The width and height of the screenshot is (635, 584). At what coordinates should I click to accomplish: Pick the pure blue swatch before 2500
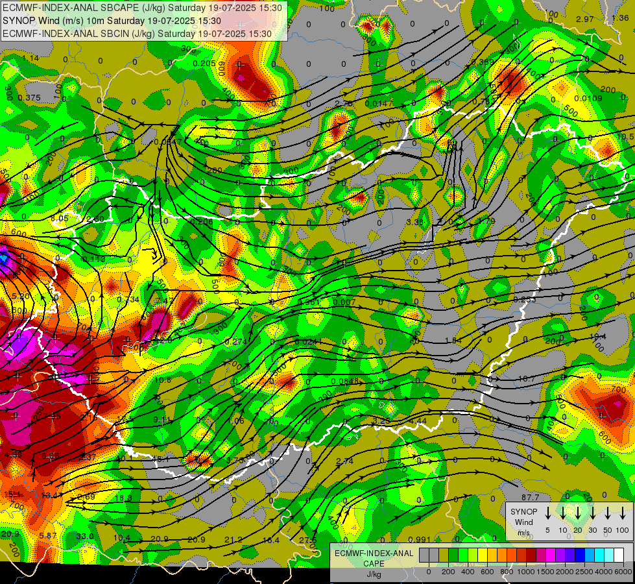pyautogui.click(x=580, y=555)
